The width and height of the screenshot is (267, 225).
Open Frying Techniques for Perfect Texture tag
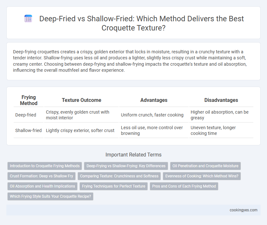pos(113,186)
